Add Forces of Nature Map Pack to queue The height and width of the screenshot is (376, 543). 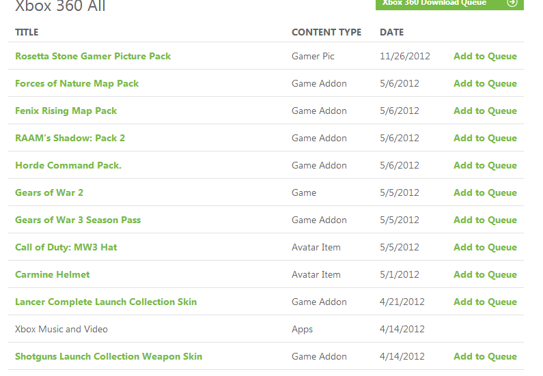485,83
